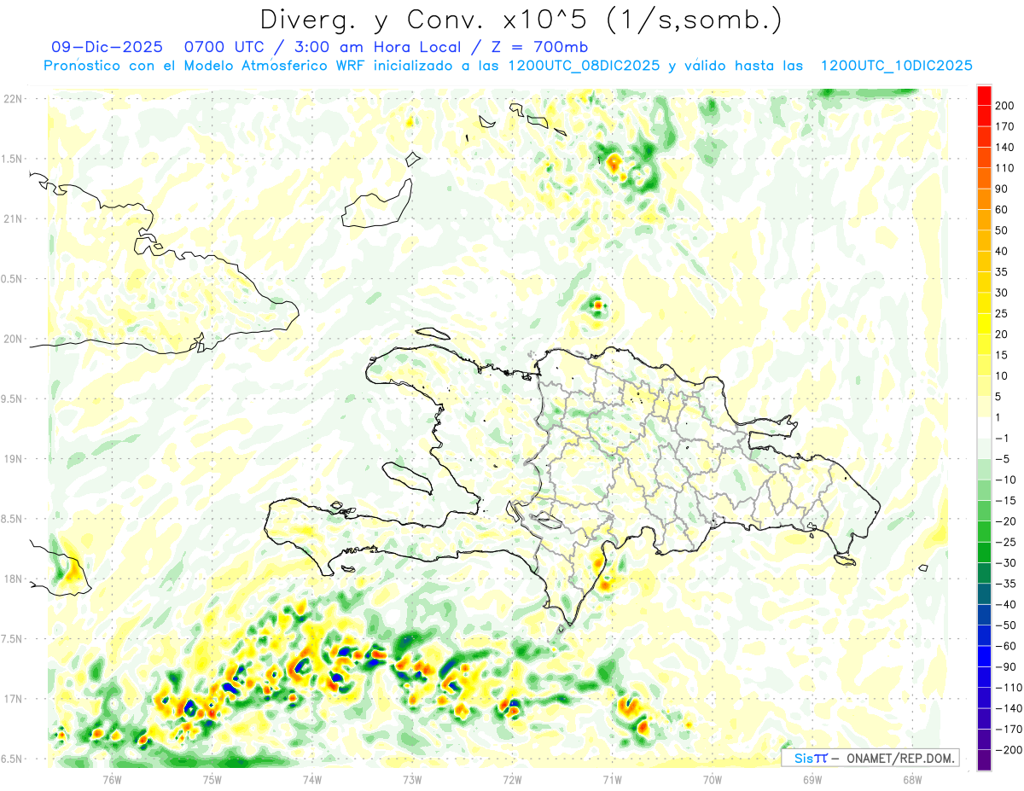
Task: Click the positive '20' color bar label
Action: click(1002, 334)
